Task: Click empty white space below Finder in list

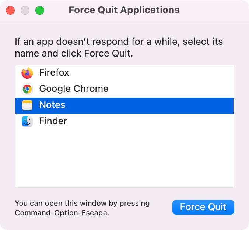Action: pyautogui.click(x=124, y=158)
